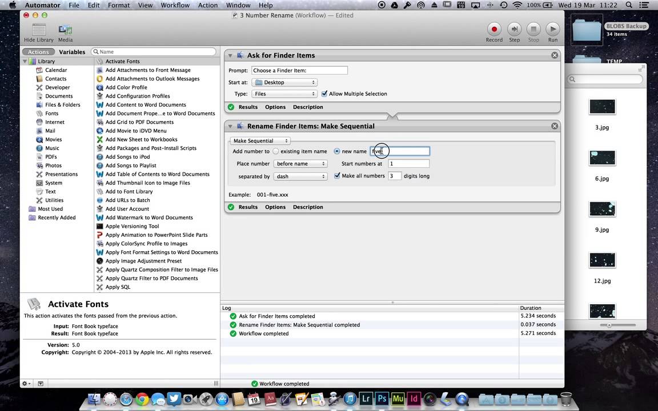Click the action Name search field

point(154,51)
